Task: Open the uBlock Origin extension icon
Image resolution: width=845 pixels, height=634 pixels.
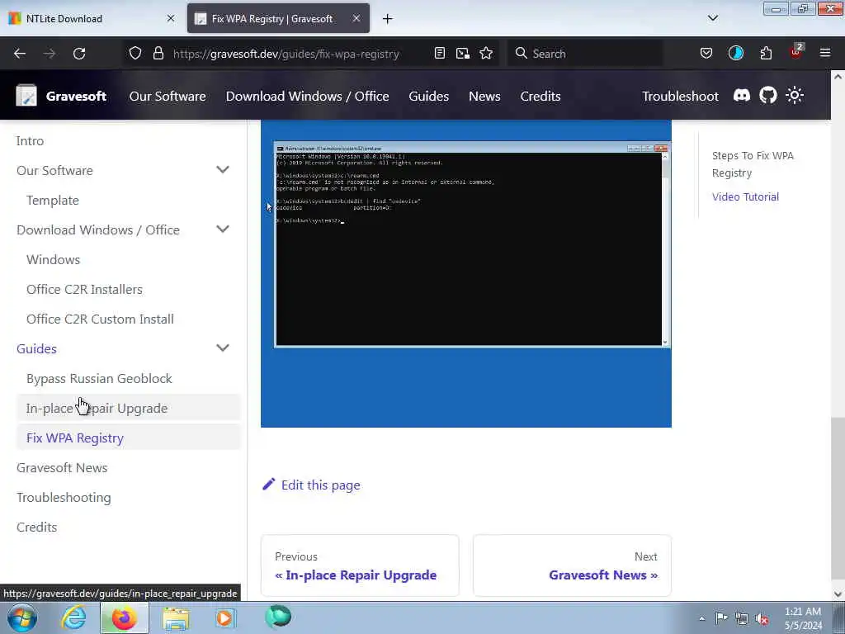Action: click(x=795, y=52)
